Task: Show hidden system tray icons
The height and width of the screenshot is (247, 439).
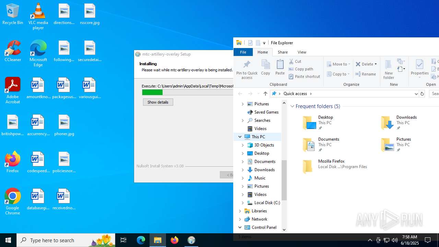Action: pos(370,240)
